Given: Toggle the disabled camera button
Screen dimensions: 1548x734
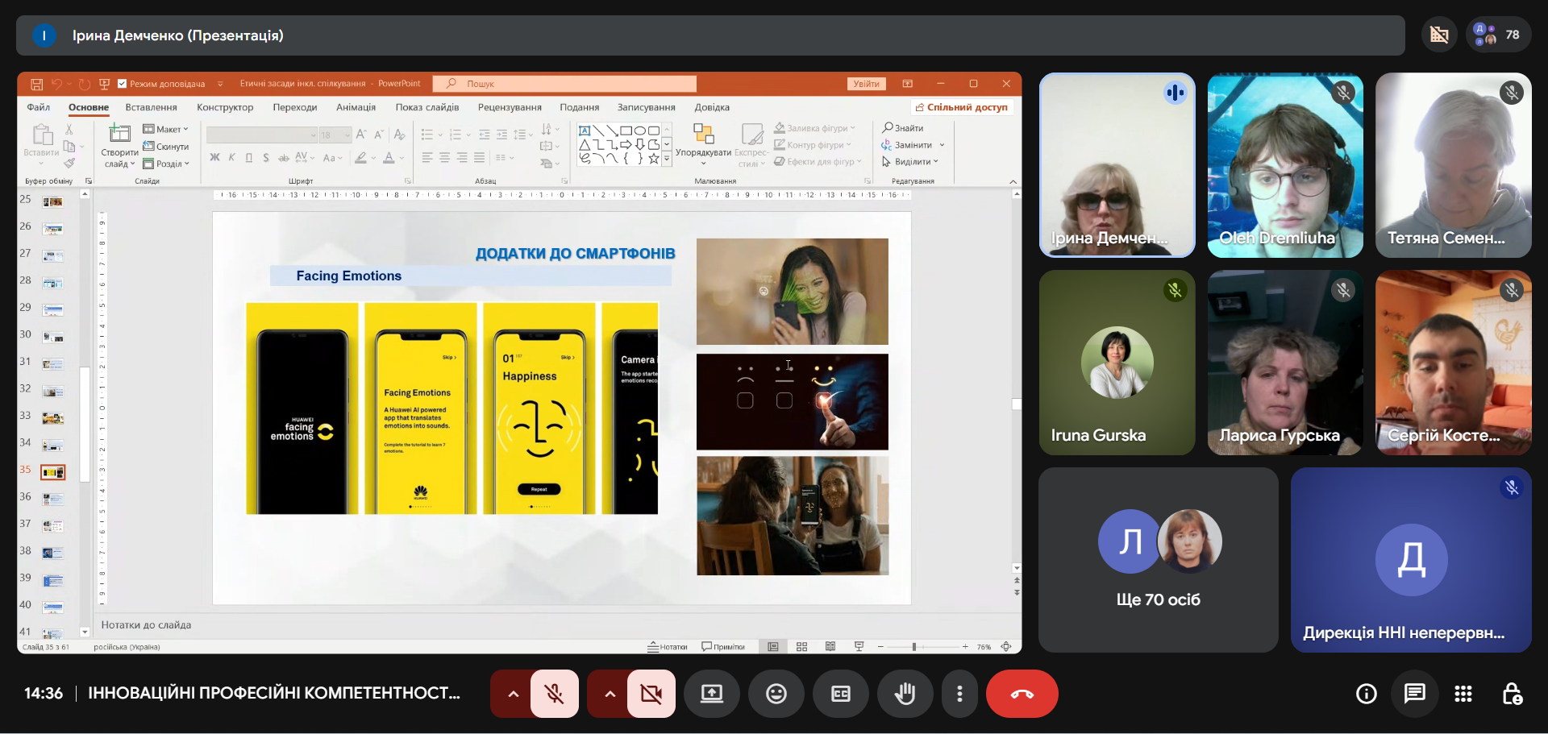Looking at the screenshot, I should pos(651,694).
